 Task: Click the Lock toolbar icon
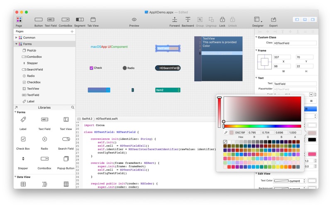click(x=222, y=19)
